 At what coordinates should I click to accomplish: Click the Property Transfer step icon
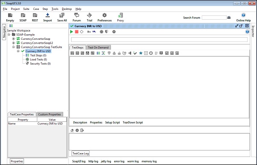point(103,53)
